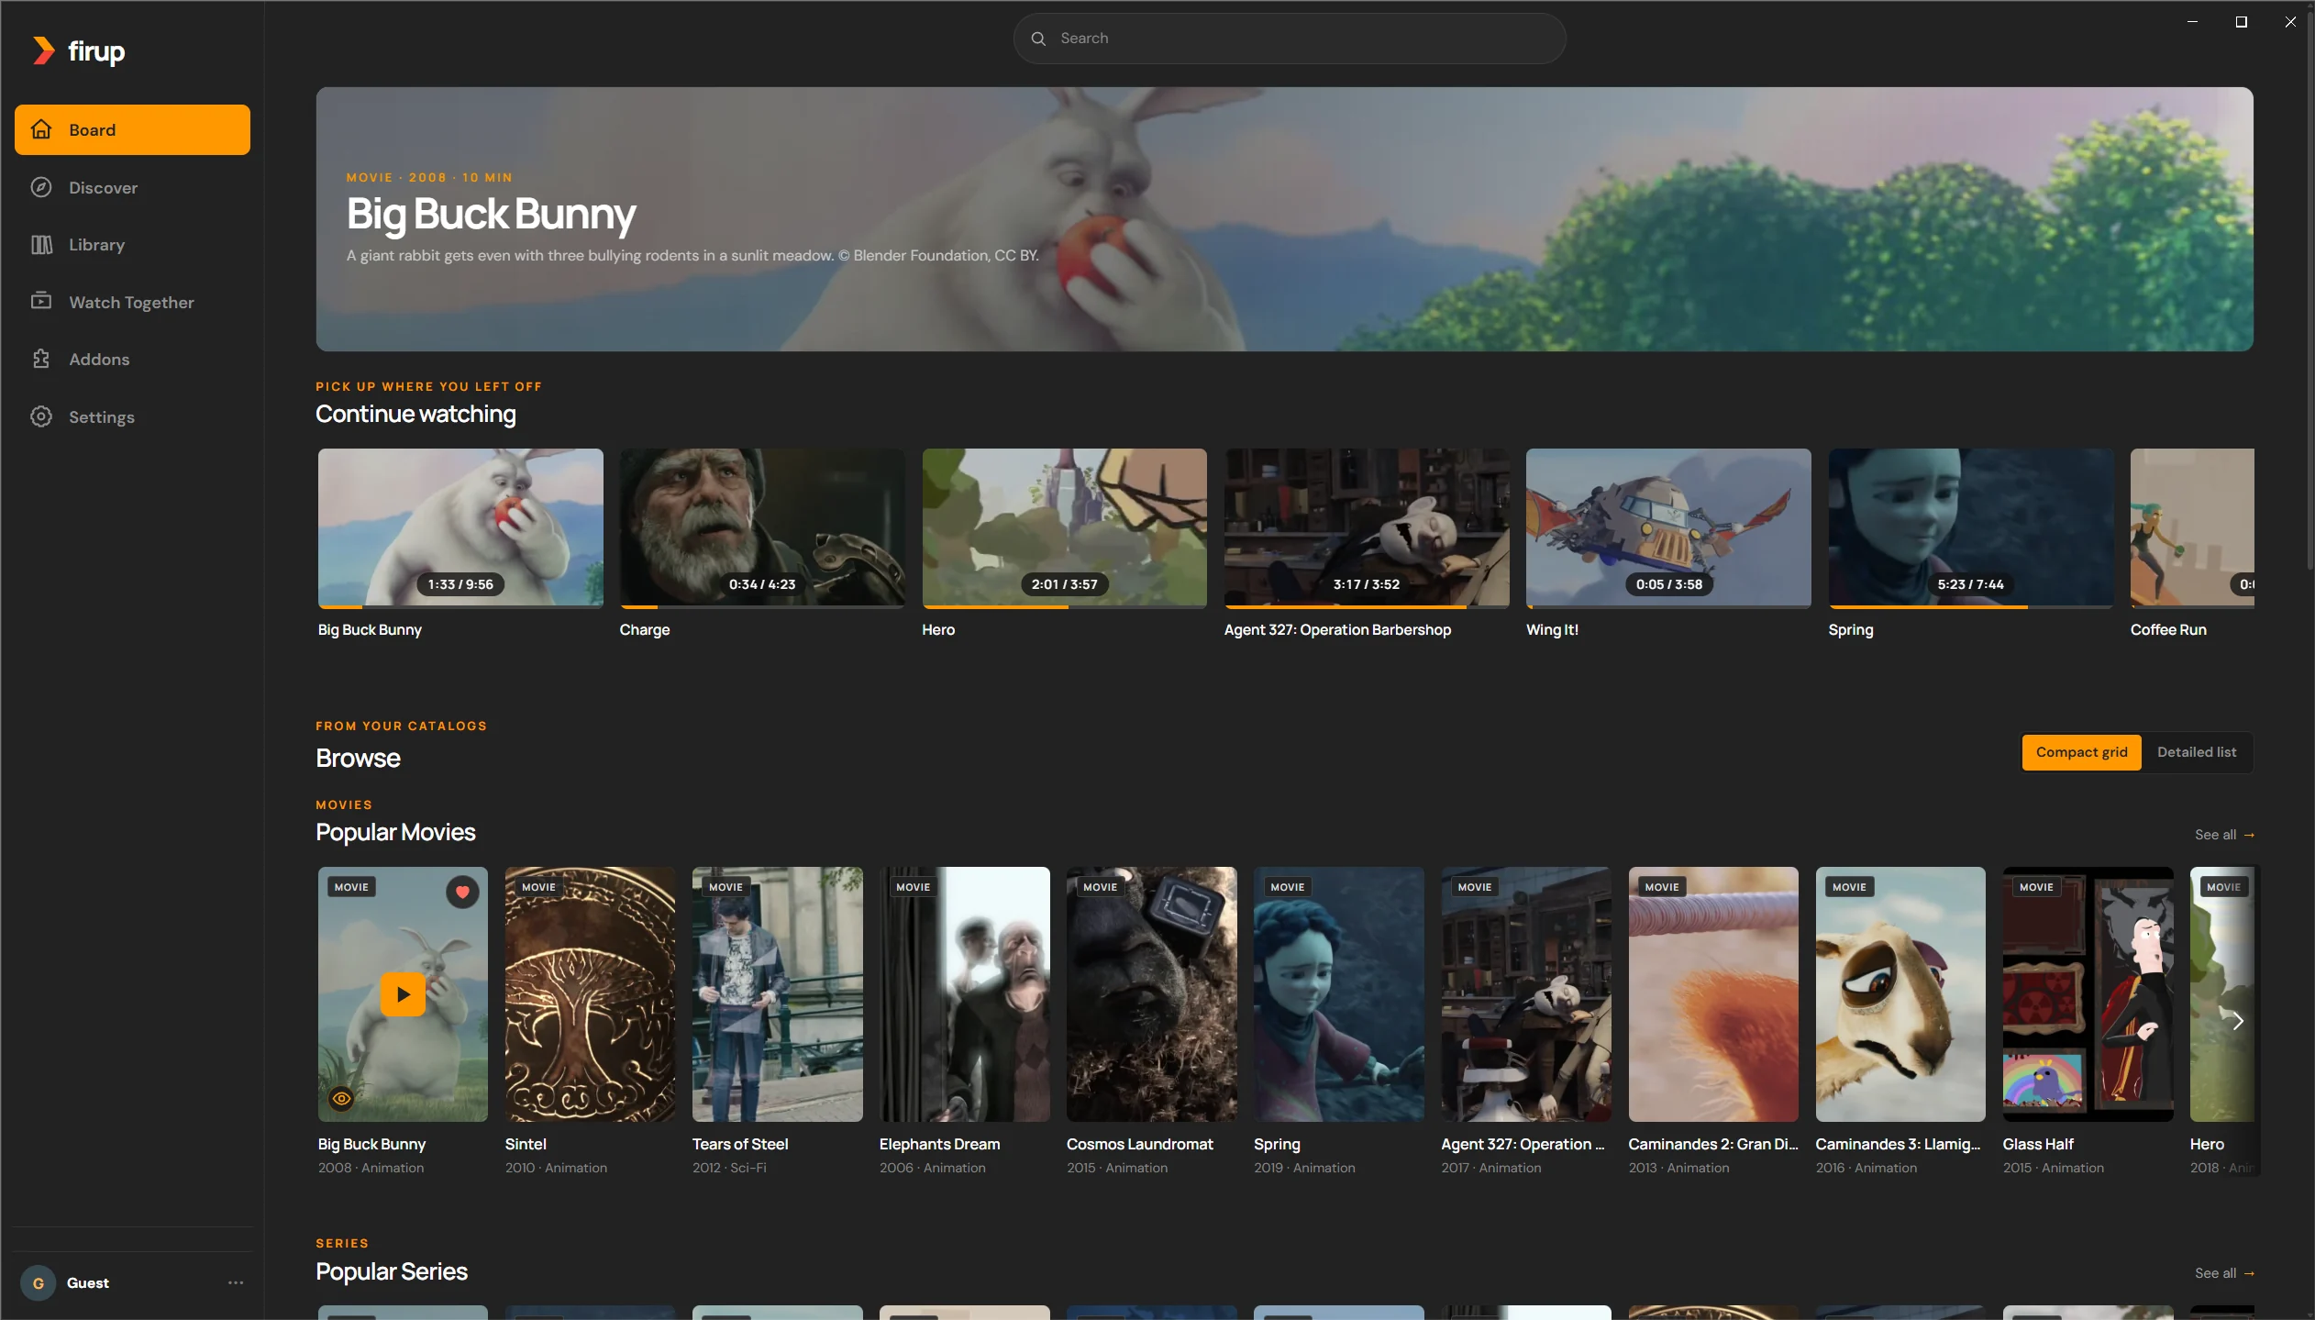Click the Guest avatar circle
The height and width of the screenshot is (1320, 2315).
point(39,1282)
